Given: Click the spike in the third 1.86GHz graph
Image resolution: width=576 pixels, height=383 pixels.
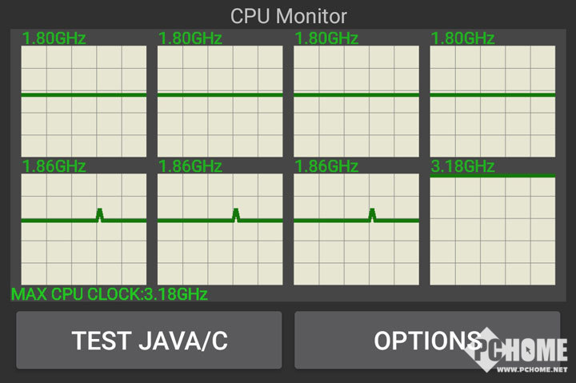Looking at the screenshot, I should tap(373, 215).
